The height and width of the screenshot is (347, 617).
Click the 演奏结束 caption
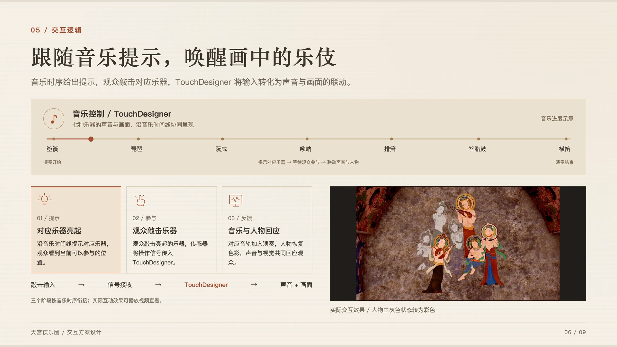point(565,162)
